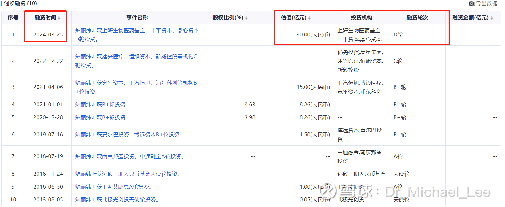Select the investors cell 亿尧投资,复星集团
Image resolution: width=505 pixels, height=207 pixels.
coord(362,61)
